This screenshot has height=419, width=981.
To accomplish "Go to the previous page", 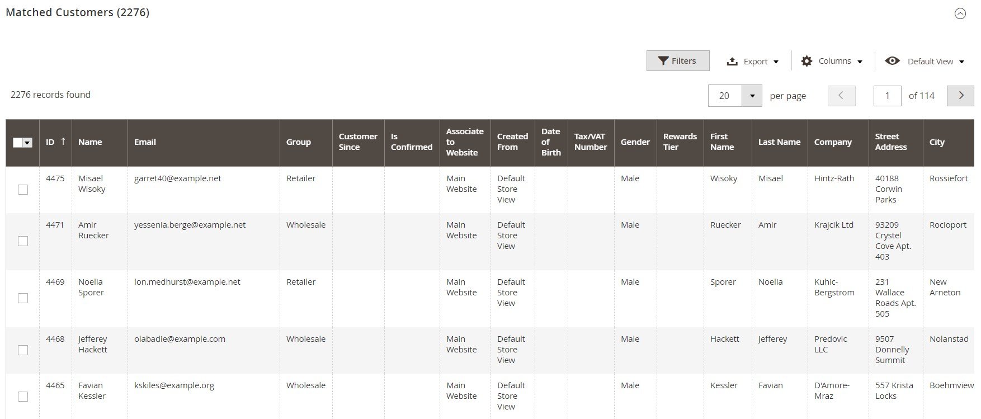I will pos(841,96).
